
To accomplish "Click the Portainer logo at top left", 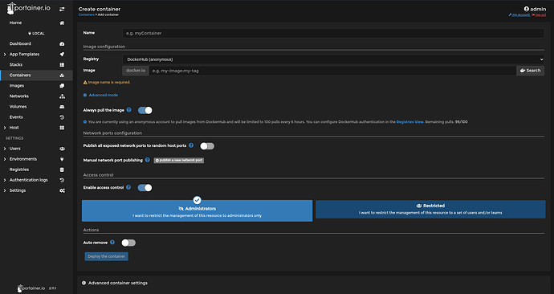I will tap(29, 9).
